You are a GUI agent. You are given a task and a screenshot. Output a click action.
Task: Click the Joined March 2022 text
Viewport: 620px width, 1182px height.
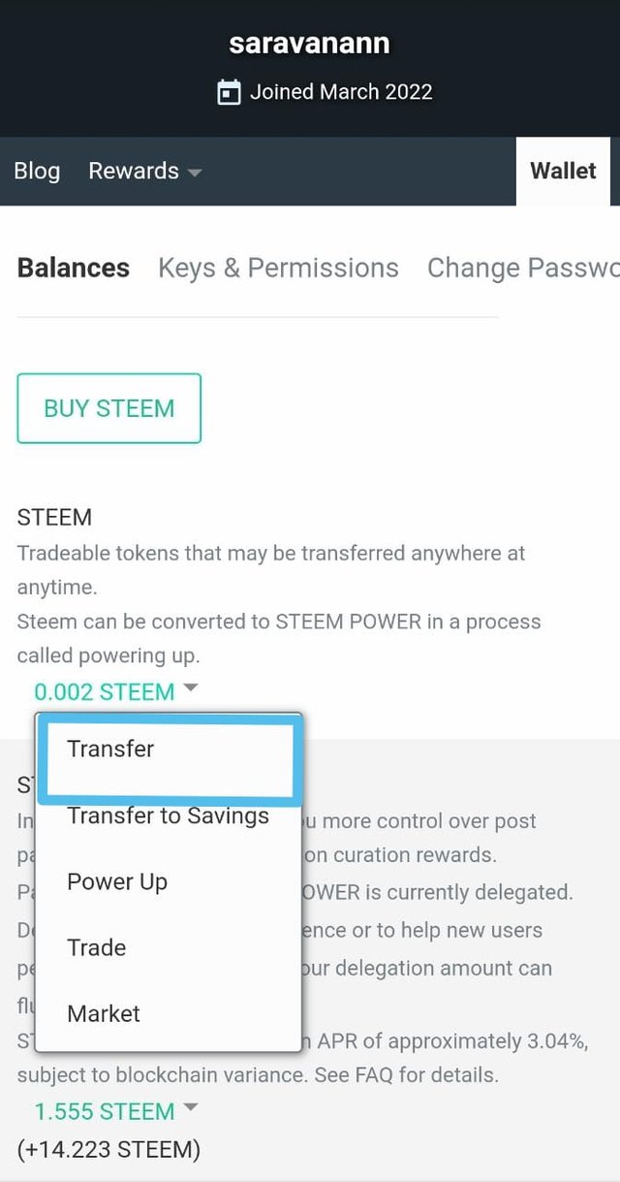[x=341, y=92]
